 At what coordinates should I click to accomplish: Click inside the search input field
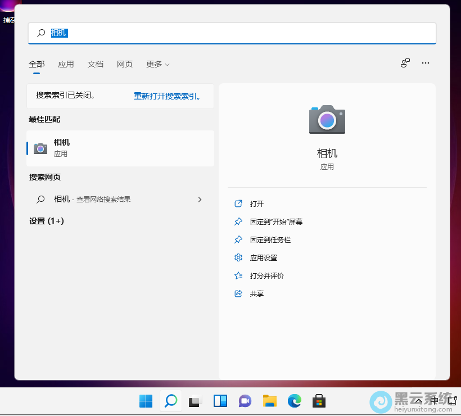[169, 33]
